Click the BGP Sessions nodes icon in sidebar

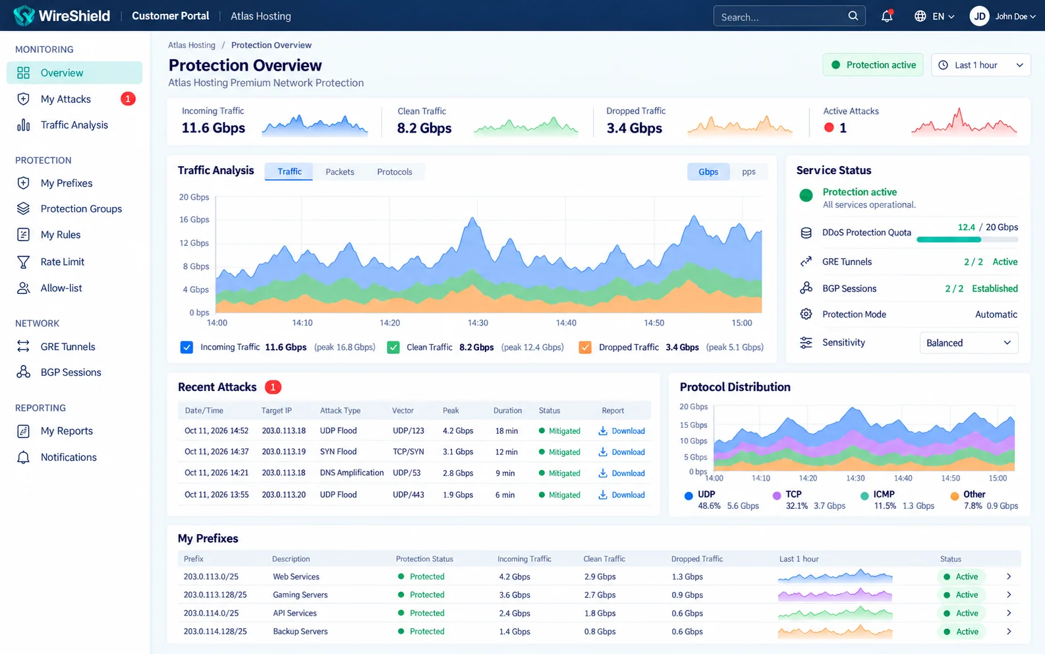pos(23,372)
